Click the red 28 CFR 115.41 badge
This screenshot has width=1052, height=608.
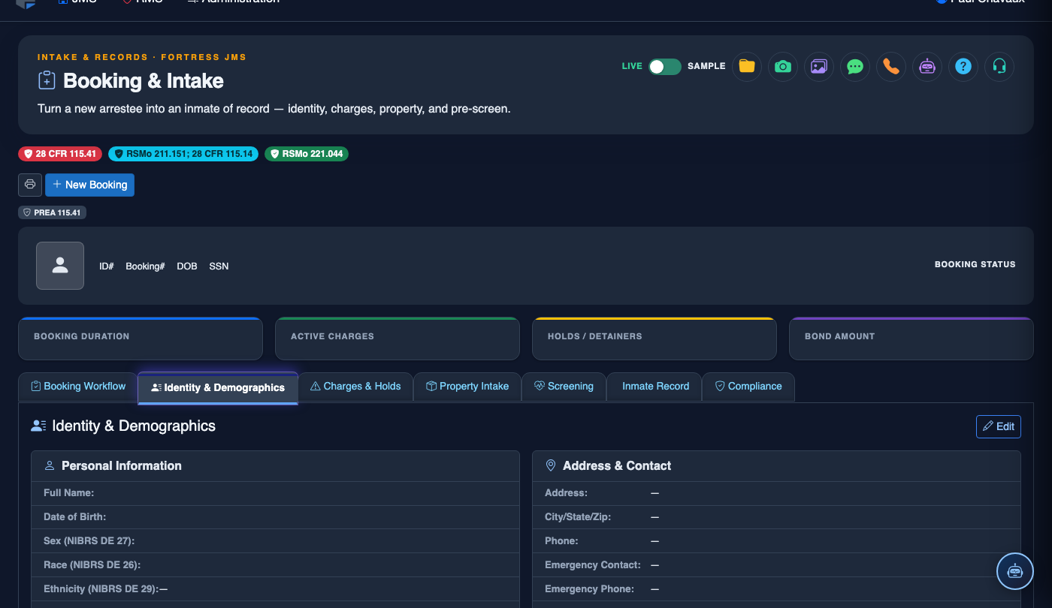click(60, 154)
